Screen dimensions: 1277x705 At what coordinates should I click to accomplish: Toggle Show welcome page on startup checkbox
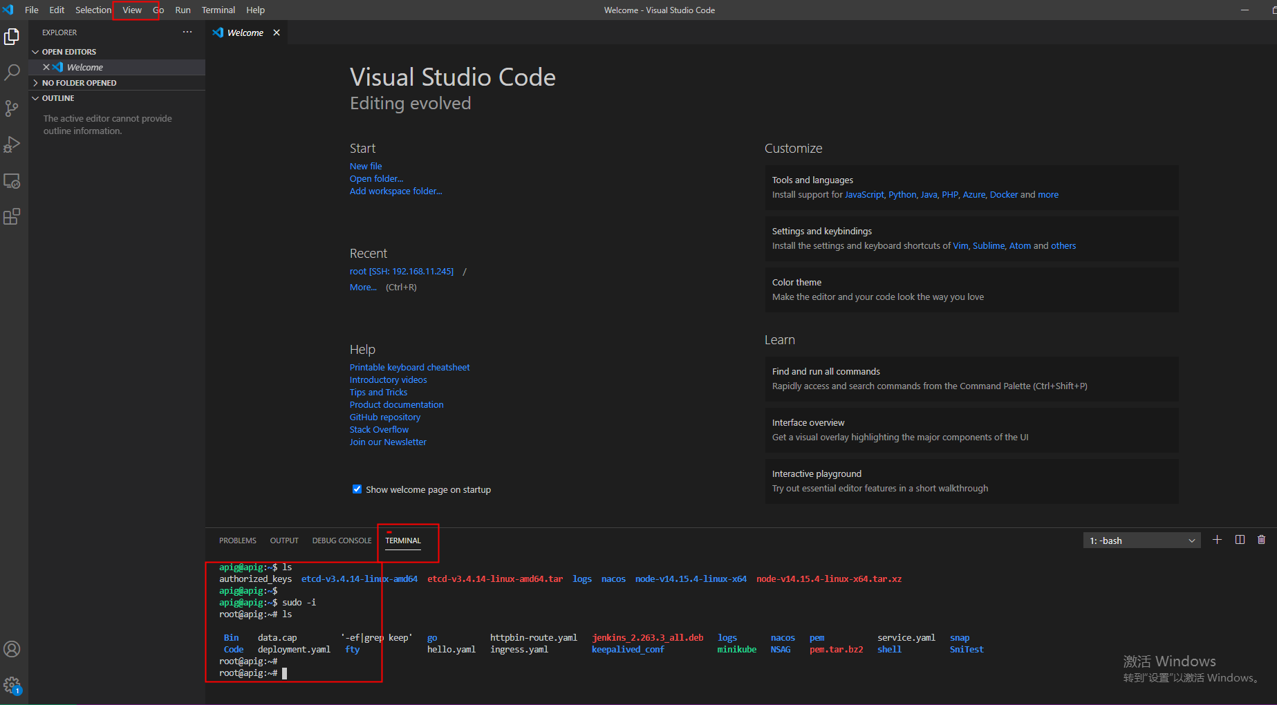click(357, 489)
